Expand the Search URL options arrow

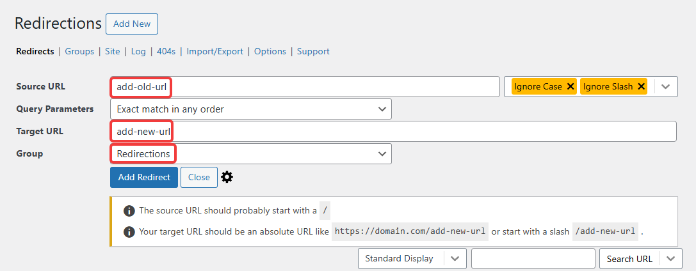click(x=670, y=259)
